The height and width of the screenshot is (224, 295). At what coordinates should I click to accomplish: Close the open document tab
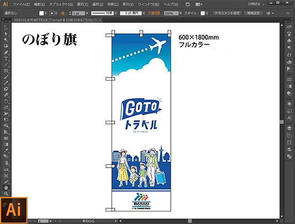coord(100,20)
